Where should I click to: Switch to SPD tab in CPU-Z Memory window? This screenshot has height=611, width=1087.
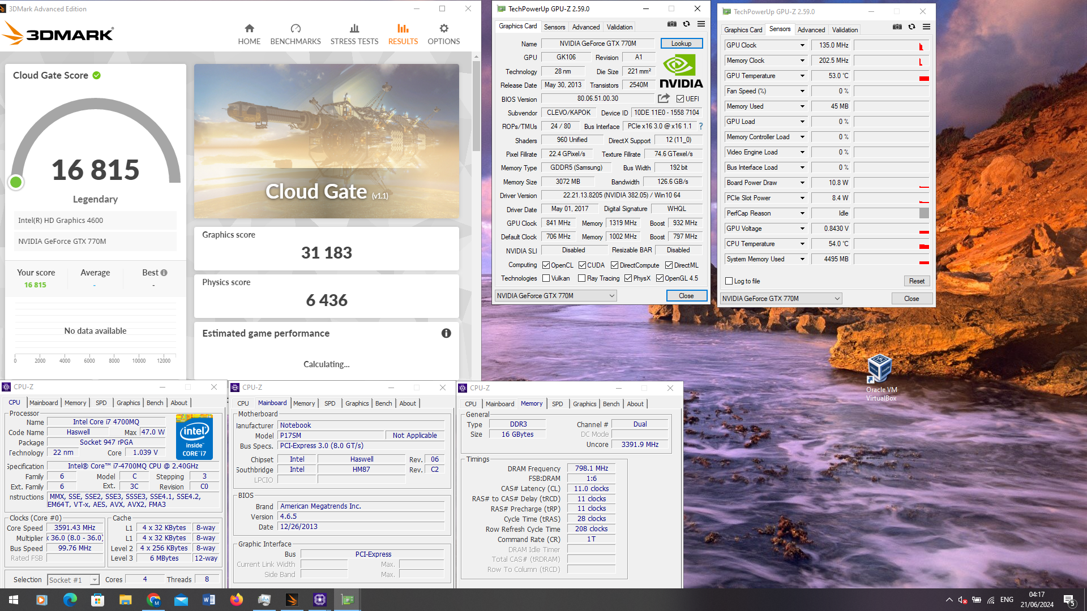tap(558, 404)
